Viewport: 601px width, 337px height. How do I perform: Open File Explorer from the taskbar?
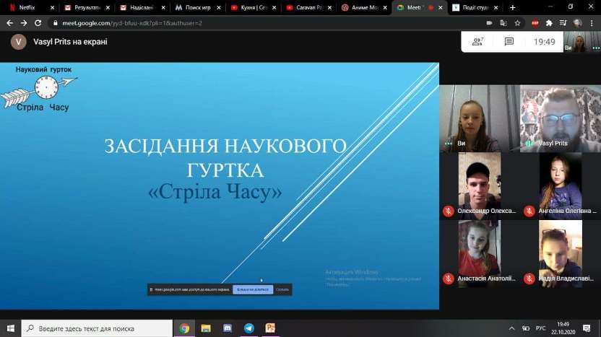[206, 328]
